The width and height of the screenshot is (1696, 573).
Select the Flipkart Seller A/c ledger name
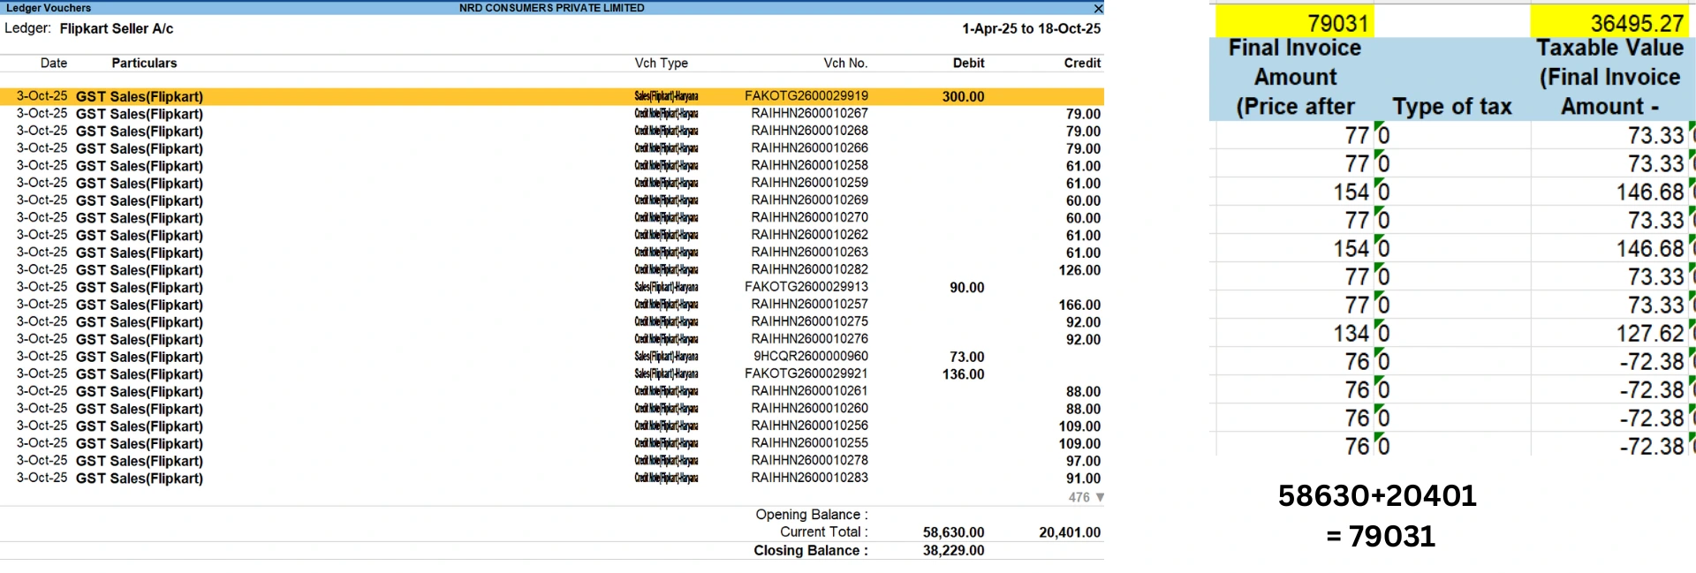pos(117,28)
